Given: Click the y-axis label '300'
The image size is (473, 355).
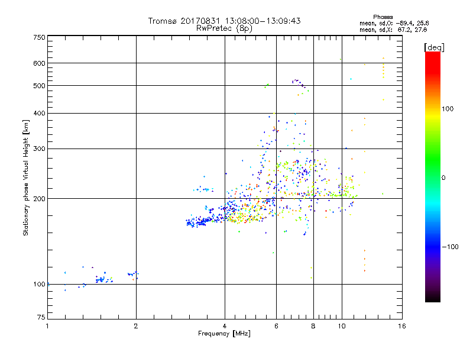Looking at the screenshot, I should (x=39, y=149).
